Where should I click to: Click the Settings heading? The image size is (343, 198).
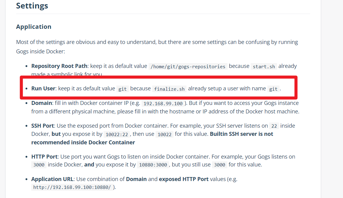coord(32,6)
